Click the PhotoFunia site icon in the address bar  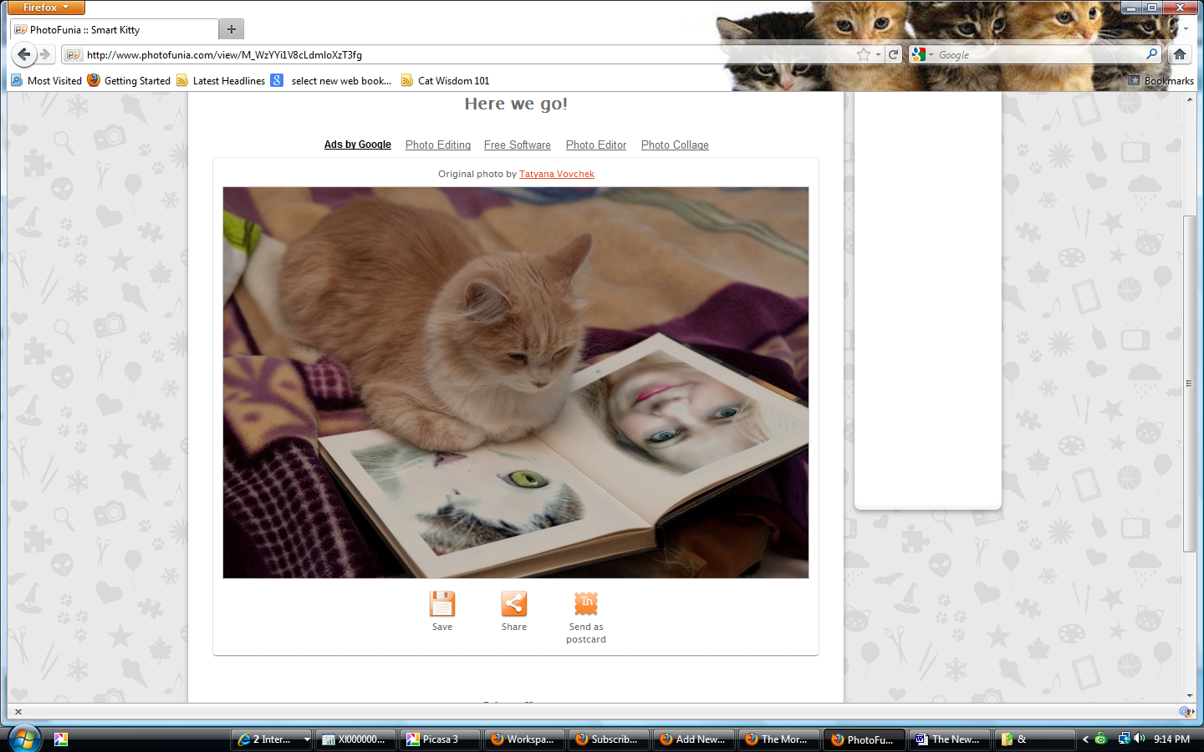pyautogui.click(x=74, y=54)
